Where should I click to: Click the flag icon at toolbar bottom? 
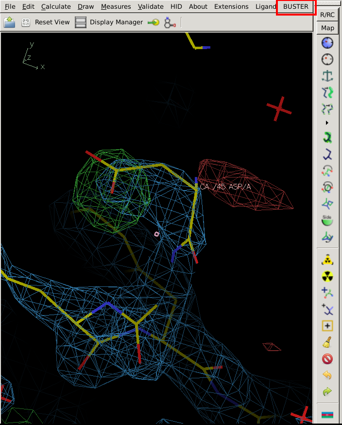(327, 415)
